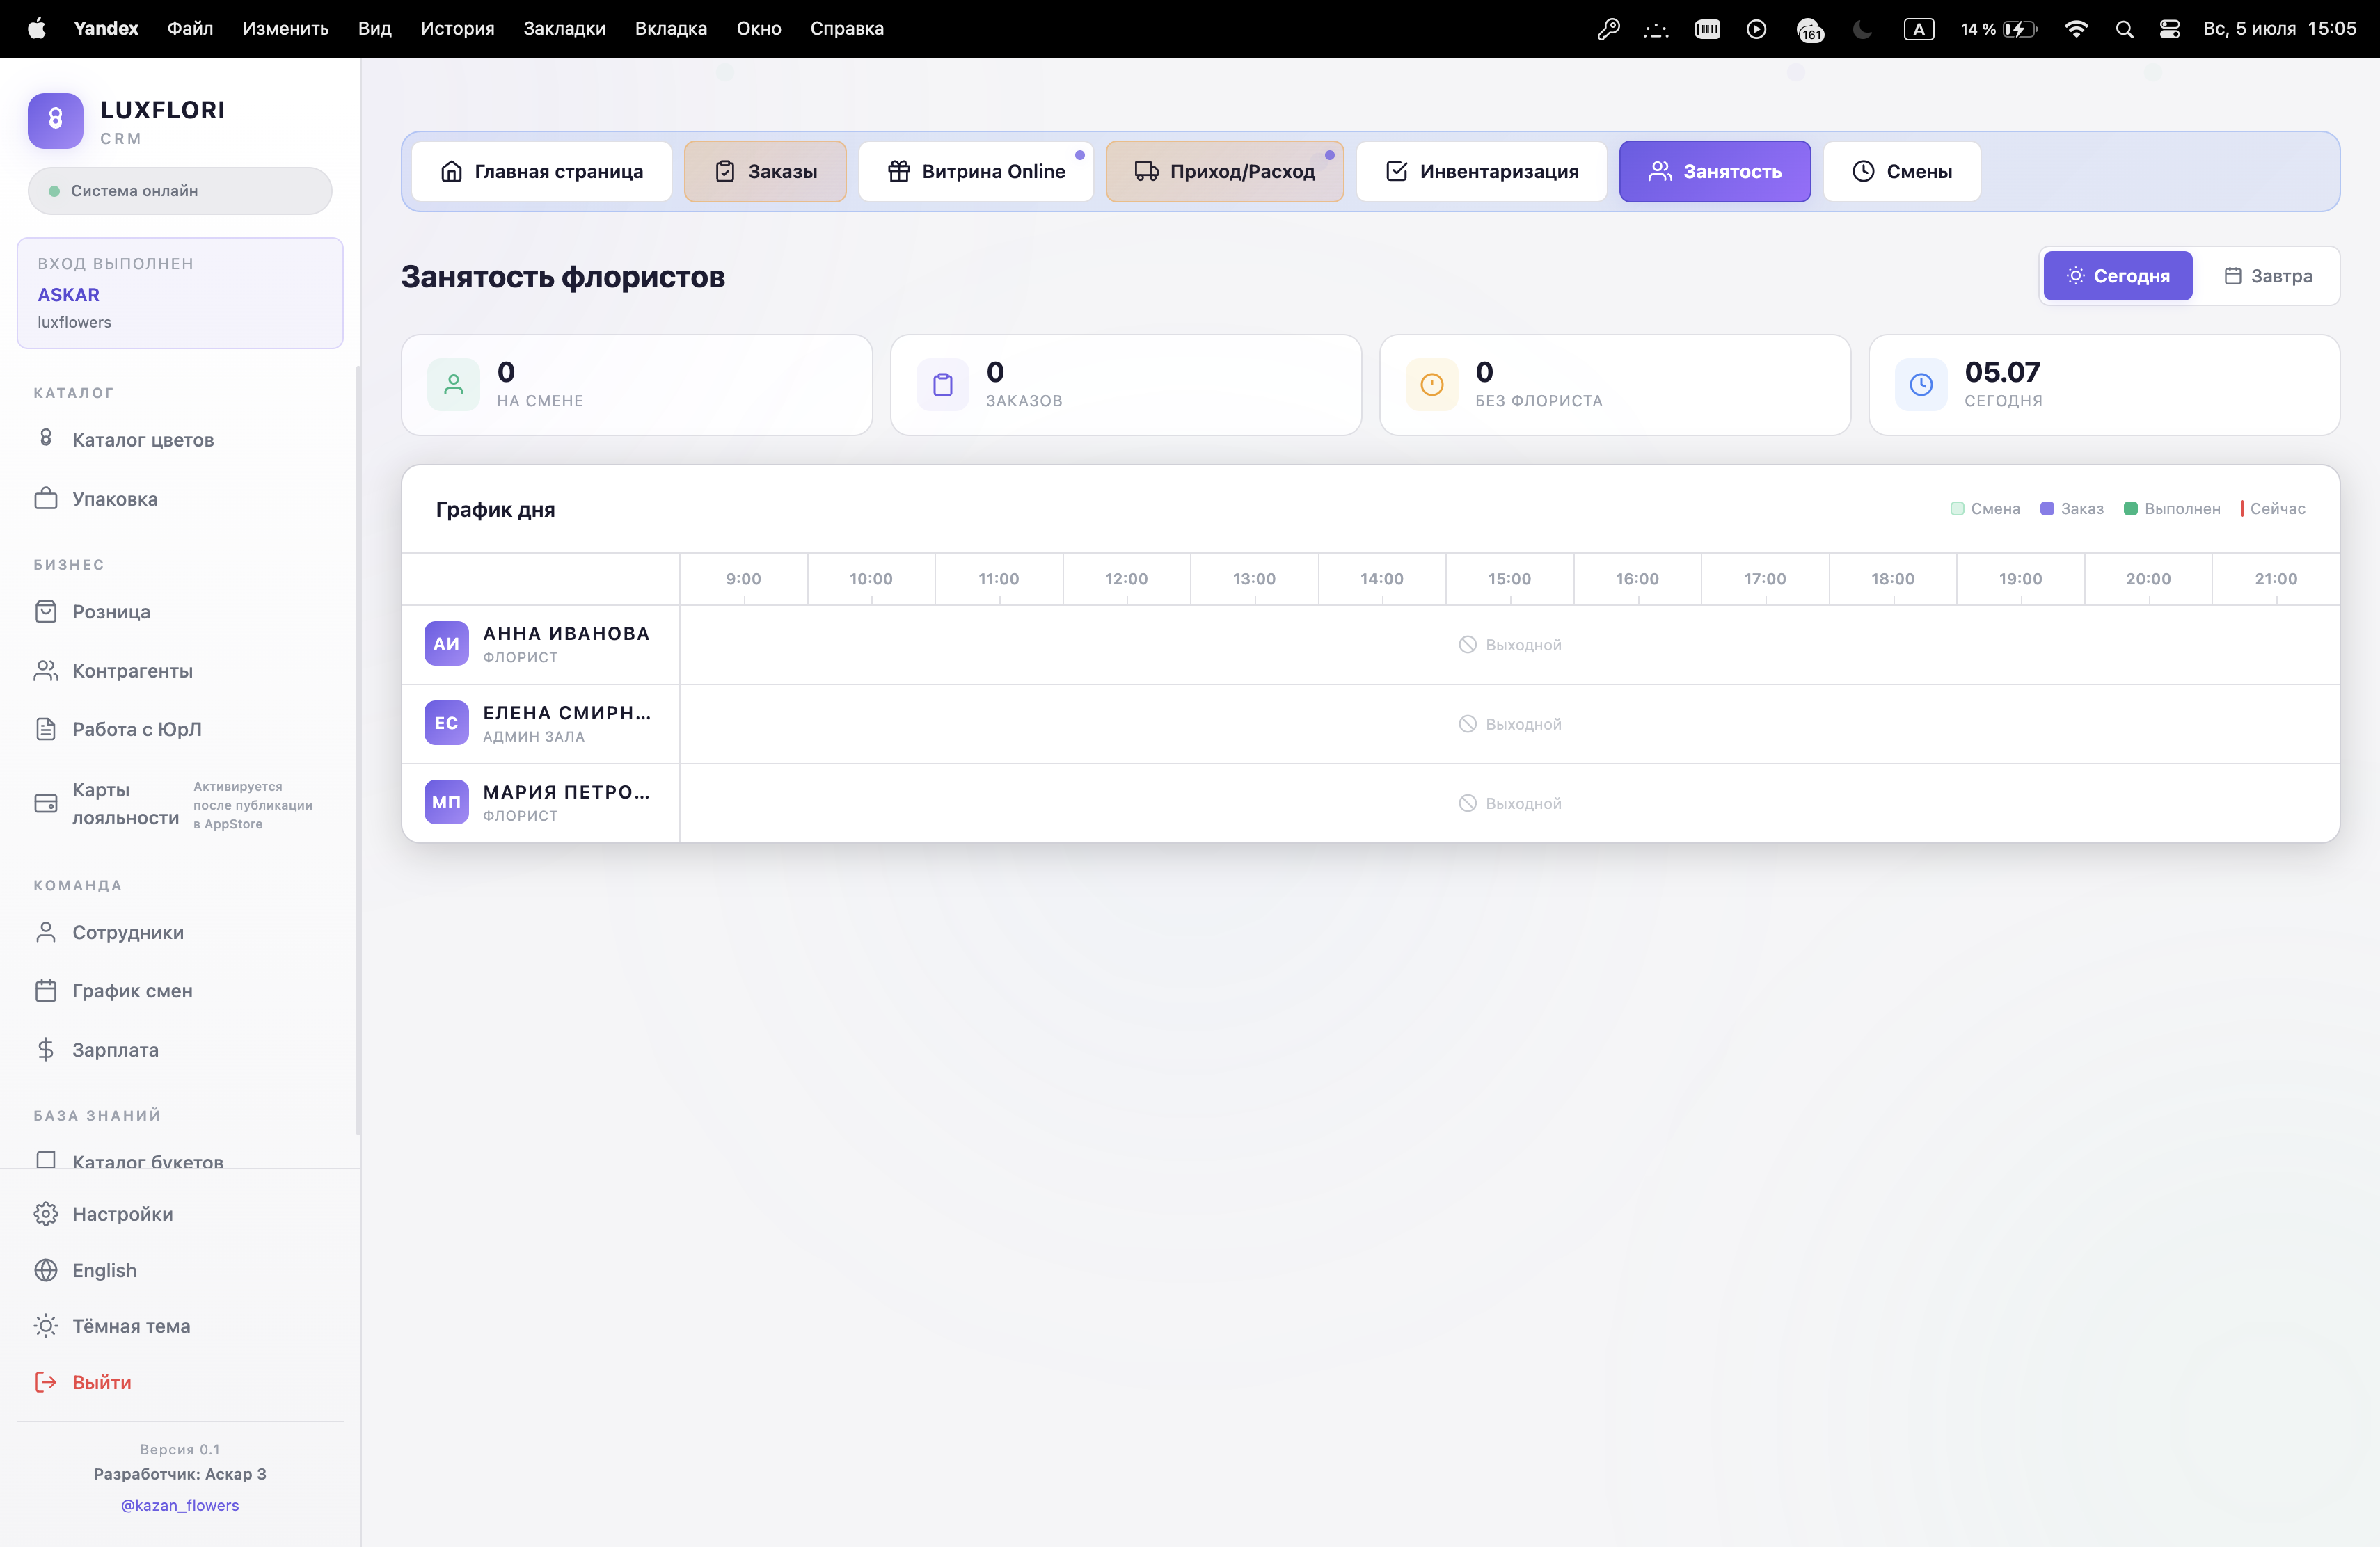Click the green person icon on На смене card
The height and width of the screenshot is (1547, 2380).
tap(453, 384)
